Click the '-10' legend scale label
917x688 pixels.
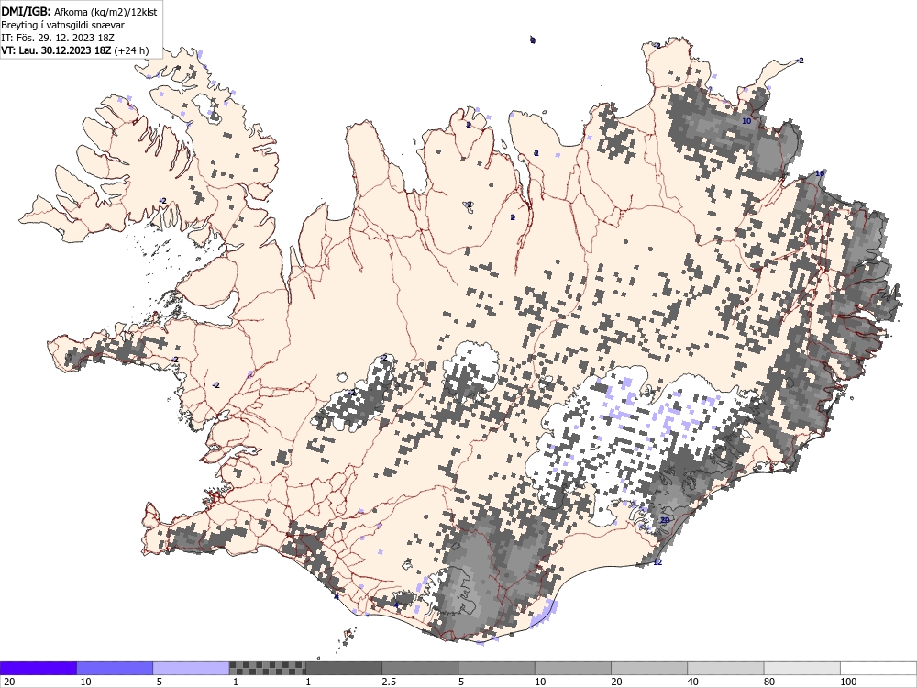tap(83, 682)
